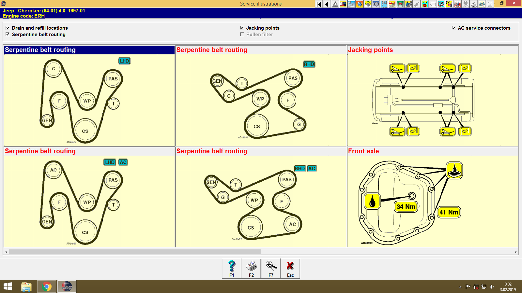
Task: Click the warning triangle toolbar icon
Action: point(335,4)
